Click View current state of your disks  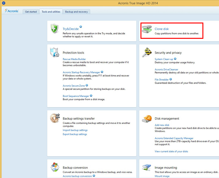tap(171, 151)
